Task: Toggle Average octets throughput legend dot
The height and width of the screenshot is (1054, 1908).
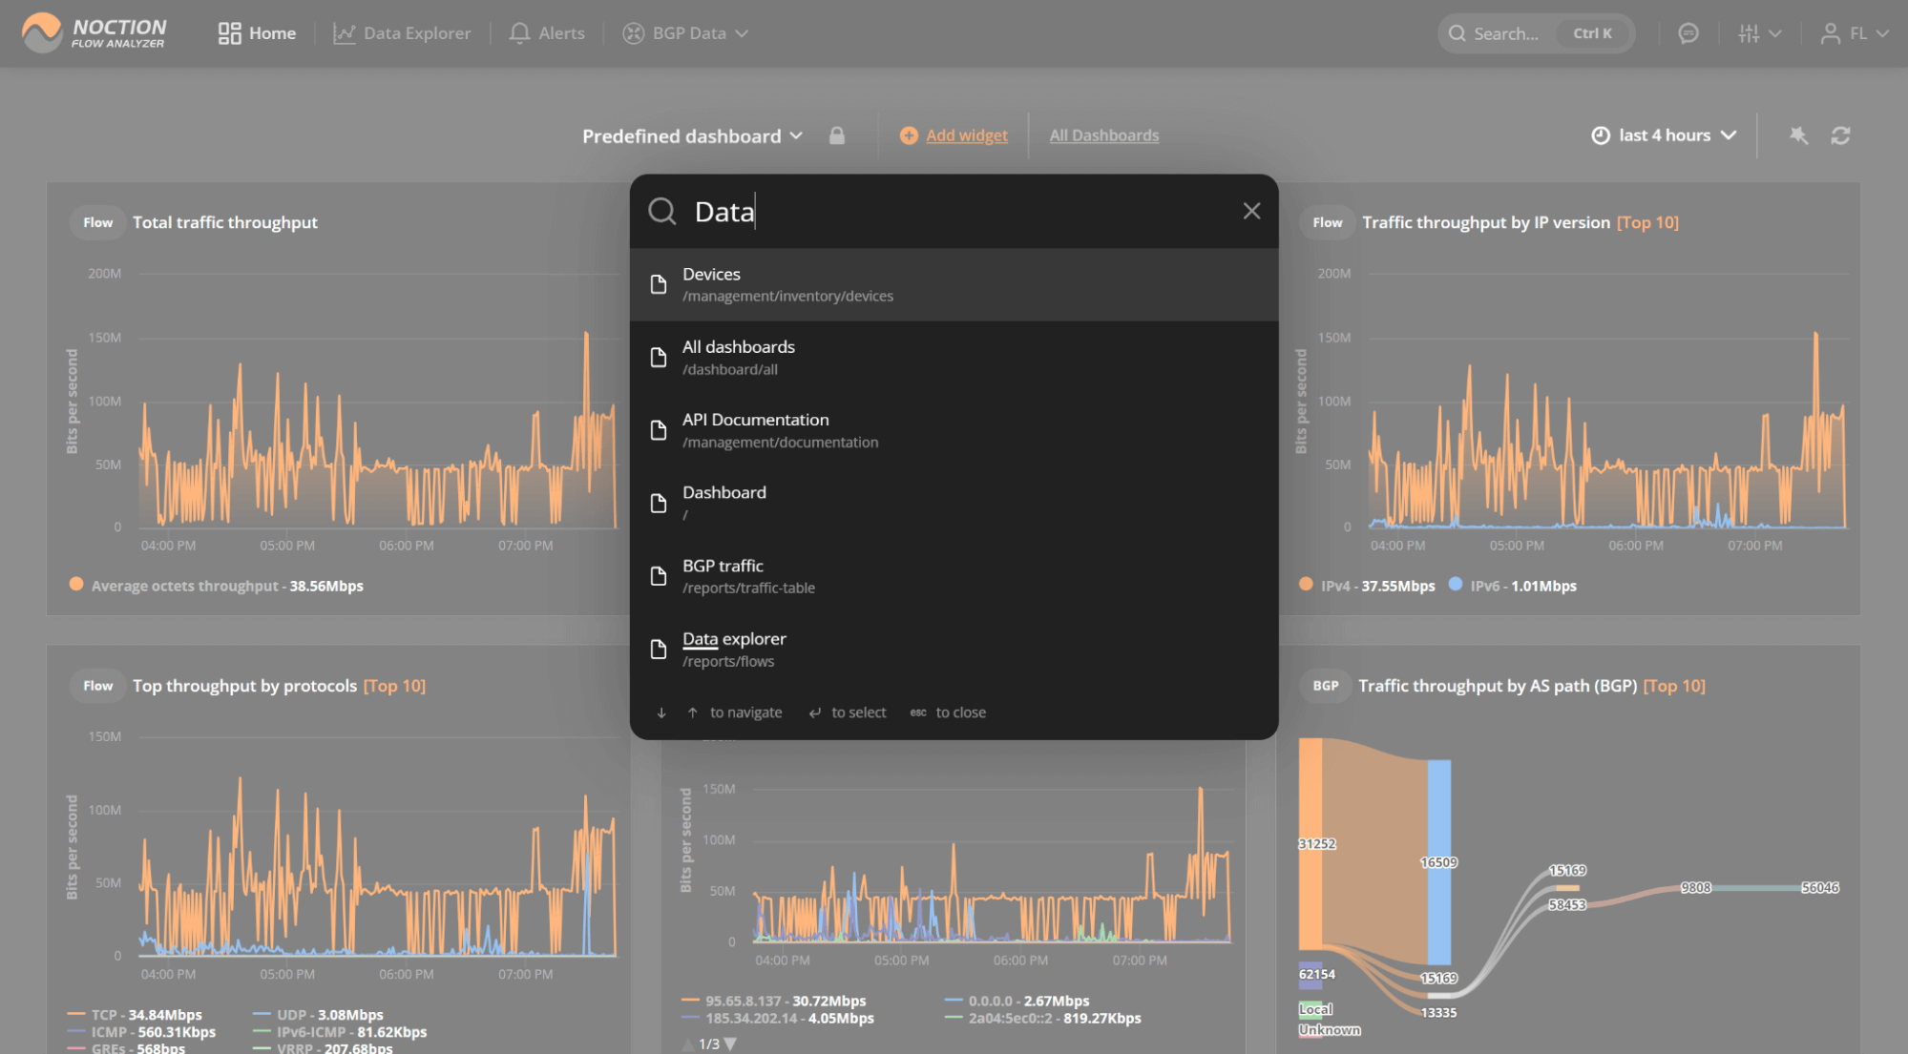Action: 76,585
